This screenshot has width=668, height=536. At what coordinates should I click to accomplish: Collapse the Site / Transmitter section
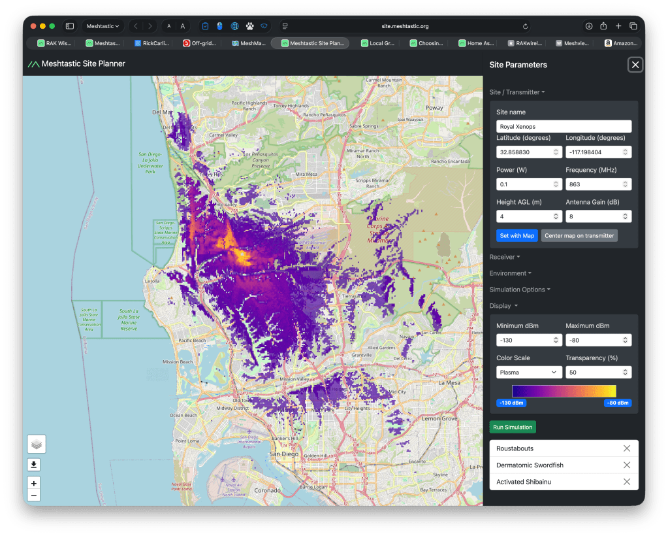point(517,92)
